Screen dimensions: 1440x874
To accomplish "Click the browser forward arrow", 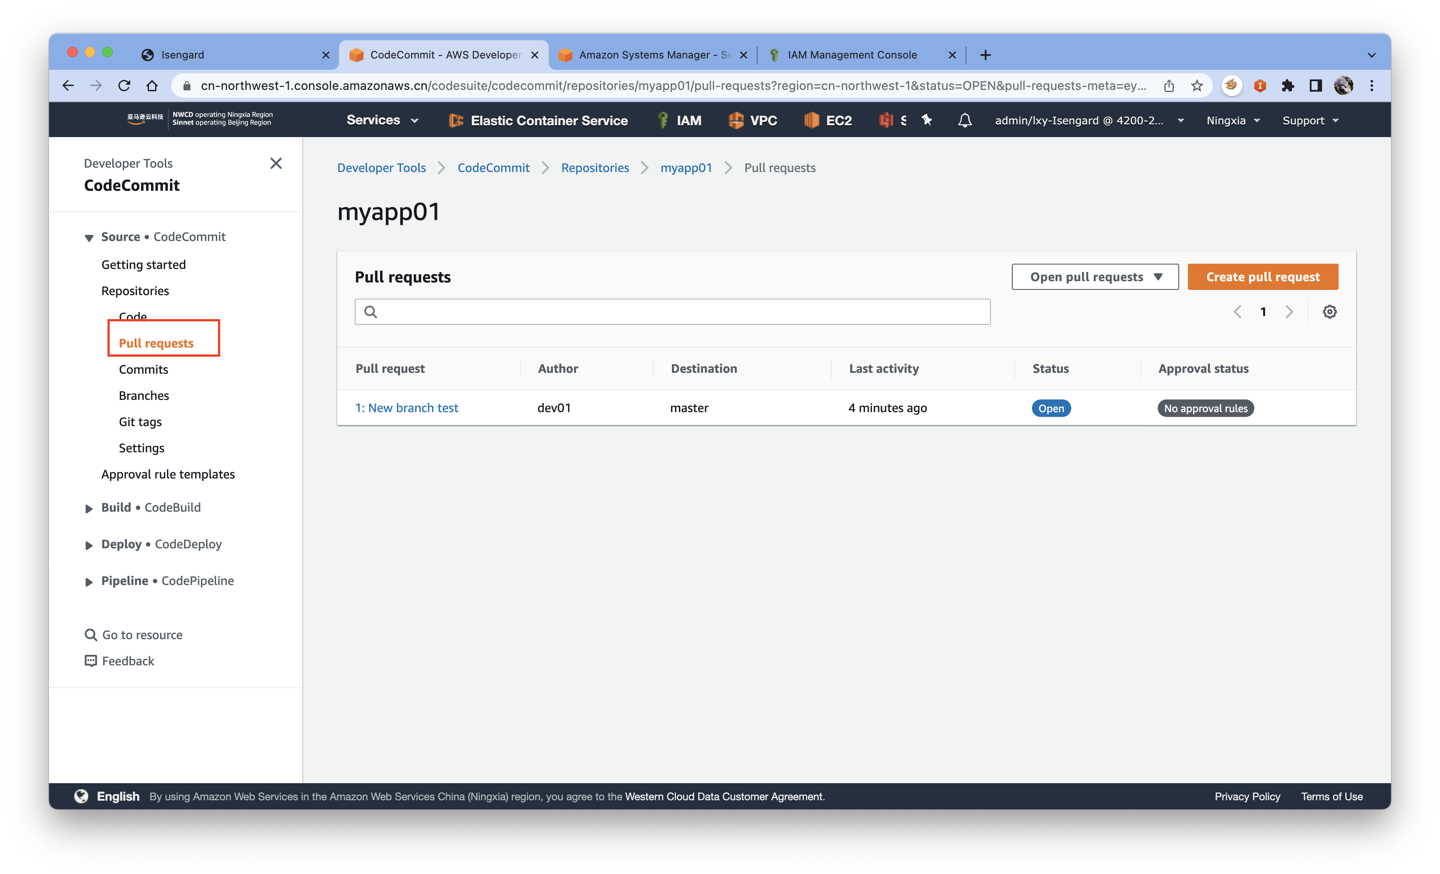I will click(96, 86).
